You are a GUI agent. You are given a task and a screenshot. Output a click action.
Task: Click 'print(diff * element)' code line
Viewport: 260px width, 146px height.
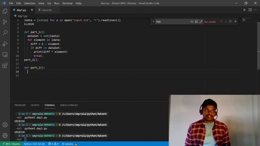[x=50, y=52]
